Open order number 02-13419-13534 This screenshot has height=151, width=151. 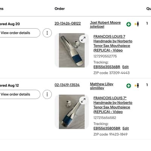click(67, 85)
